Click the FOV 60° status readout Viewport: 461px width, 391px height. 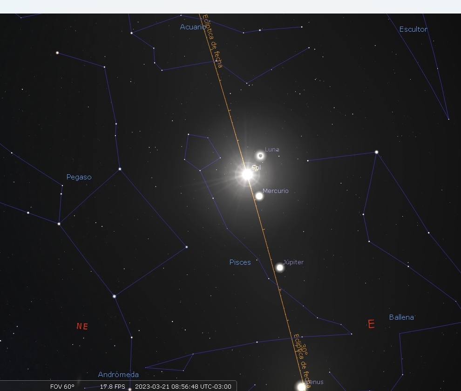pos(62,387)
